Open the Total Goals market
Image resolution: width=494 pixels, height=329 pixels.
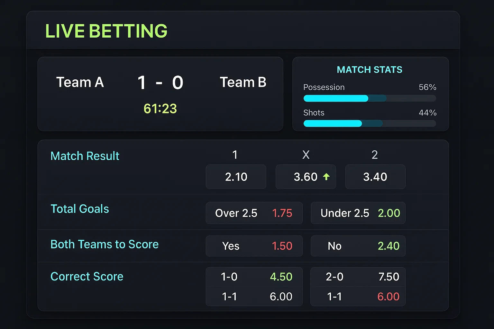pos(79,209)
